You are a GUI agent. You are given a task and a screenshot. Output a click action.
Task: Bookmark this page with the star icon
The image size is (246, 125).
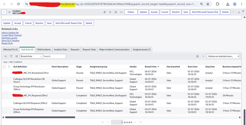208,4
